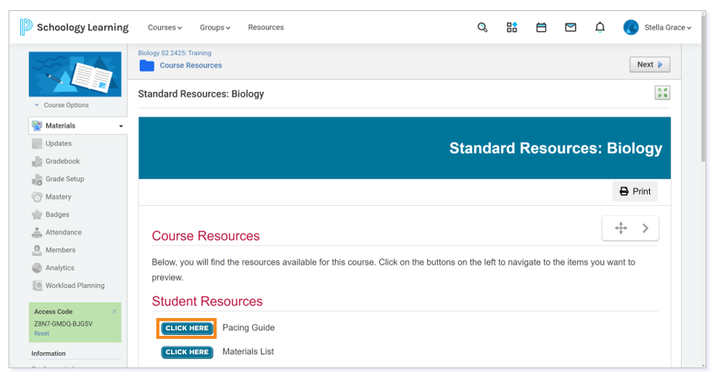Click the Print button

click(x=634, y=192)
